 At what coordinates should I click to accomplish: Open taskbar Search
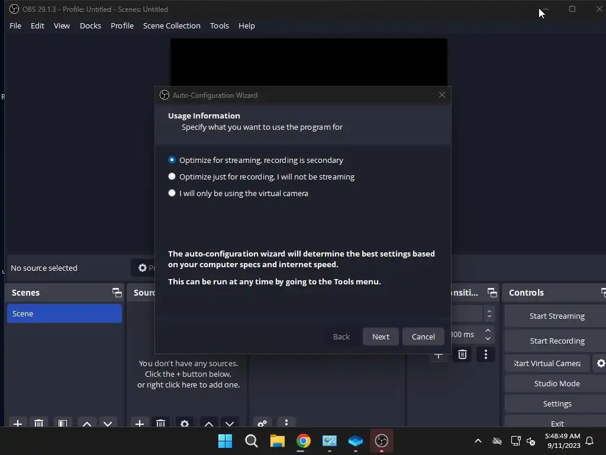tap(251, 441)
